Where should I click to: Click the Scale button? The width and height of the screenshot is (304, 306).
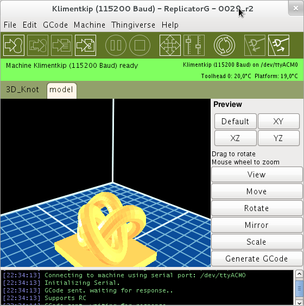(x=257, y=241)
